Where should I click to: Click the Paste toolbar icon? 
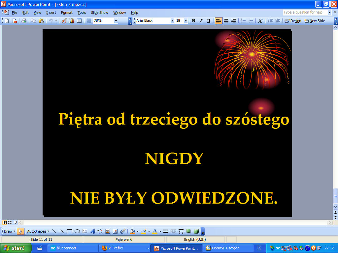41,21
